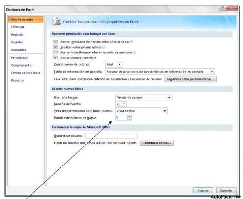243x199 pixels.
Task: Expand Vista predeterminada para hojas nuevas dropdown
Action: [141, 111]
